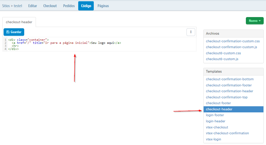This screenshot has width=266, height=145.
Task: Select the checkout-confirmation-bottom template
Action: click(x=230, y=79)
